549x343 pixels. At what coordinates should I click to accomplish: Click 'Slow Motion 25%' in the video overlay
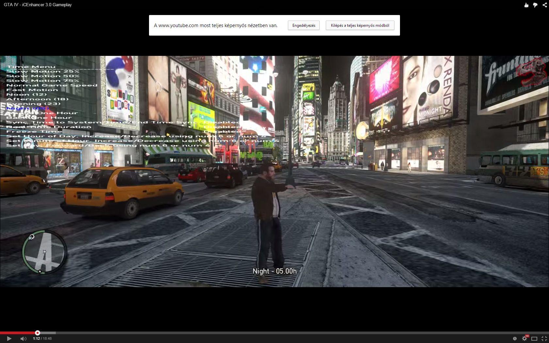[x=43, y=72]
